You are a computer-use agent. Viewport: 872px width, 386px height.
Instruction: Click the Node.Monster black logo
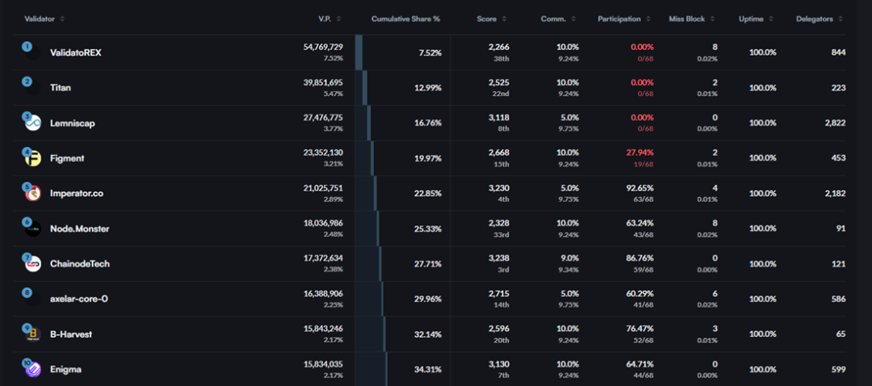[x=33, y=229]
